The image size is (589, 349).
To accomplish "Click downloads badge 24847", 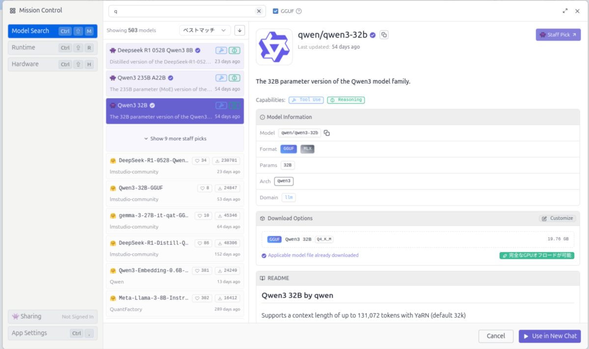I will [x=227, y=188].
